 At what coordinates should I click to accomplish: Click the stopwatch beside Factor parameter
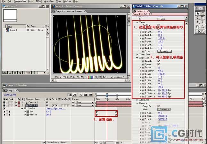[x=143, y=77]
